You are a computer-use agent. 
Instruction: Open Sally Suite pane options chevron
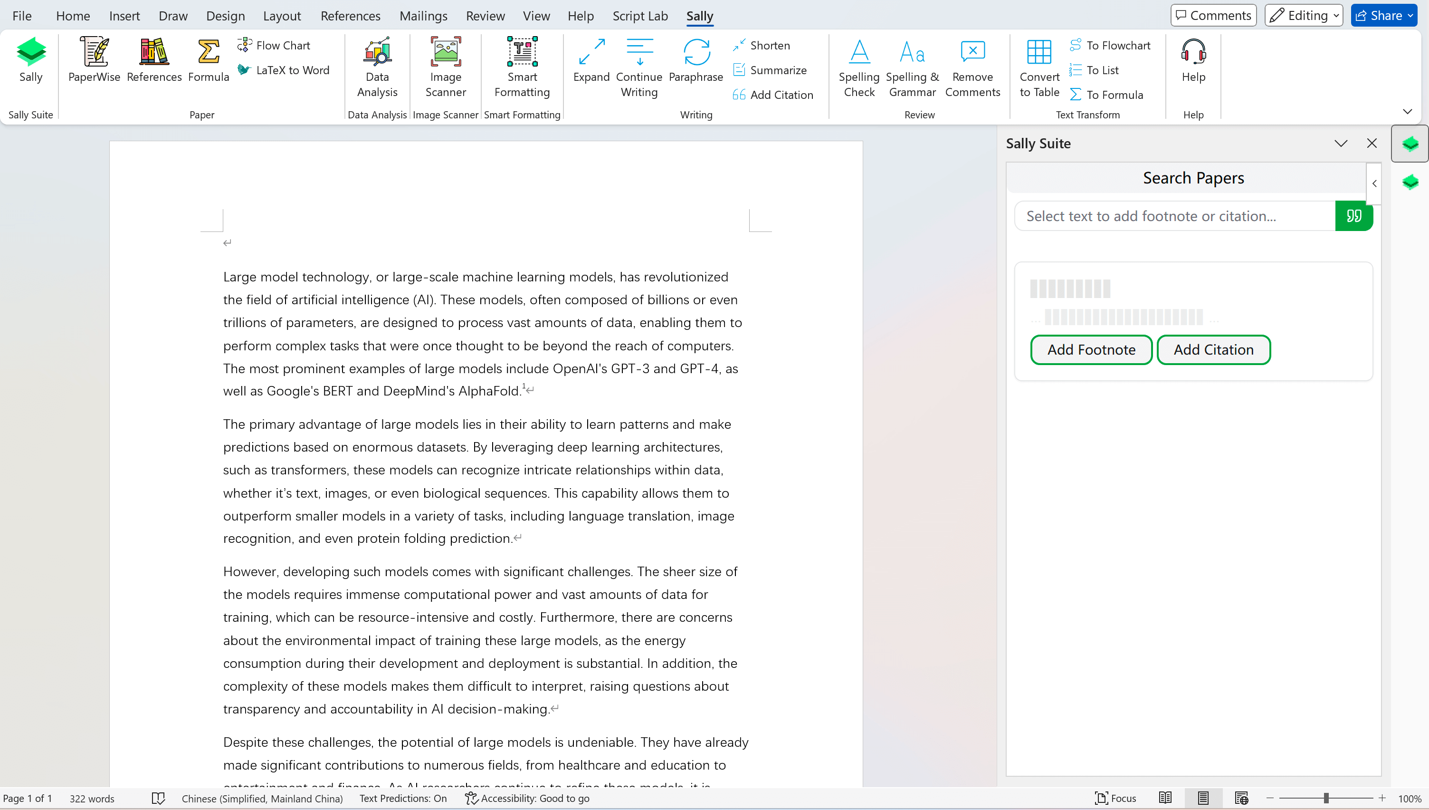coord(1341,144)
